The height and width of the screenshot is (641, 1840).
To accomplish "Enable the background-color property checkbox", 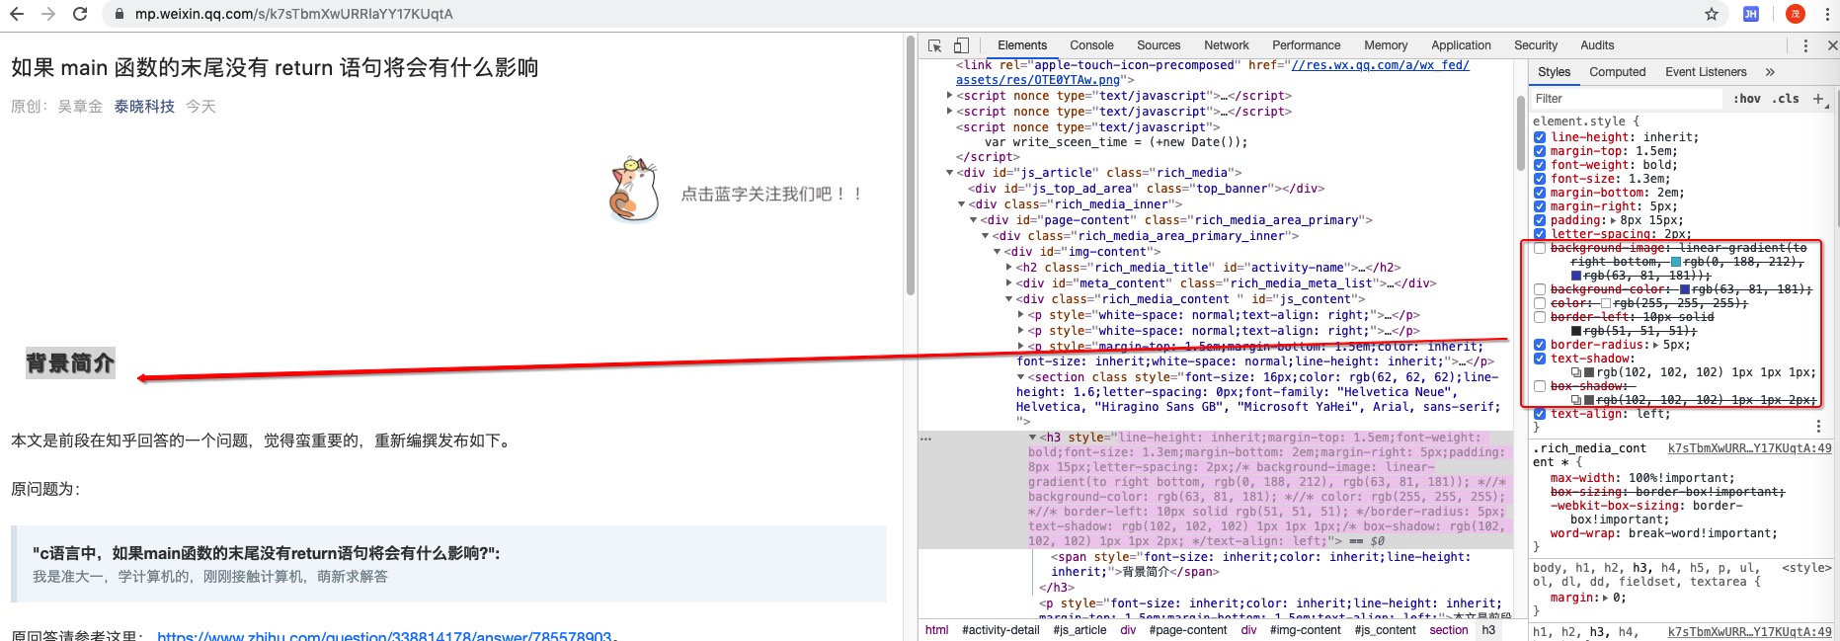I will point(1540,289).
